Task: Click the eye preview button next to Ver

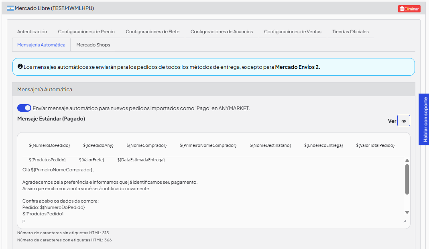Action: tap(404, 120)
